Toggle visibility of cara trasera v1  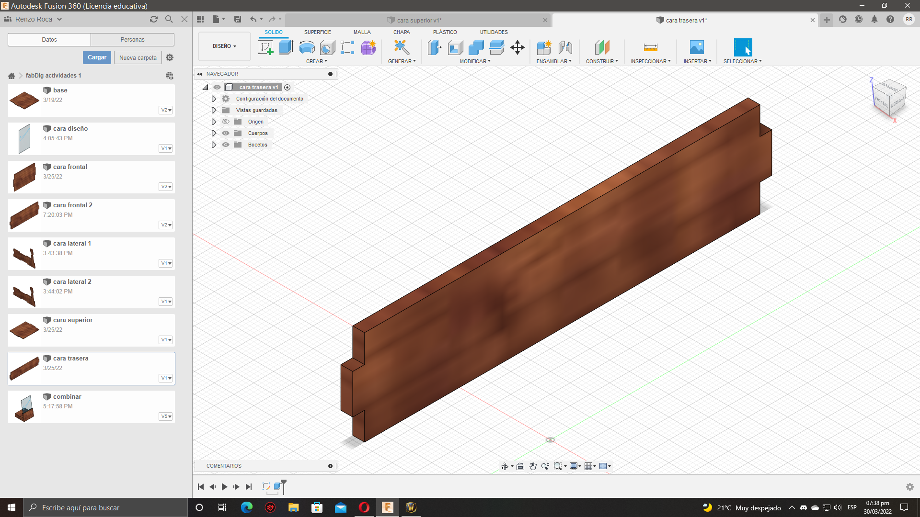[x=217, y=87]
